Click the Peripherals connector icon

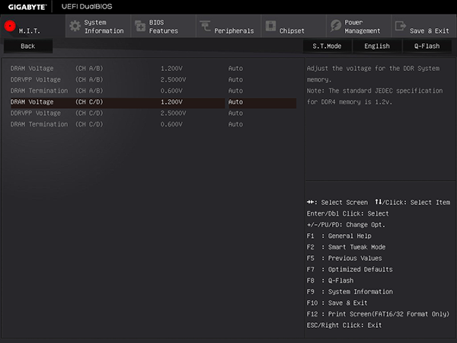click(205, 25)
